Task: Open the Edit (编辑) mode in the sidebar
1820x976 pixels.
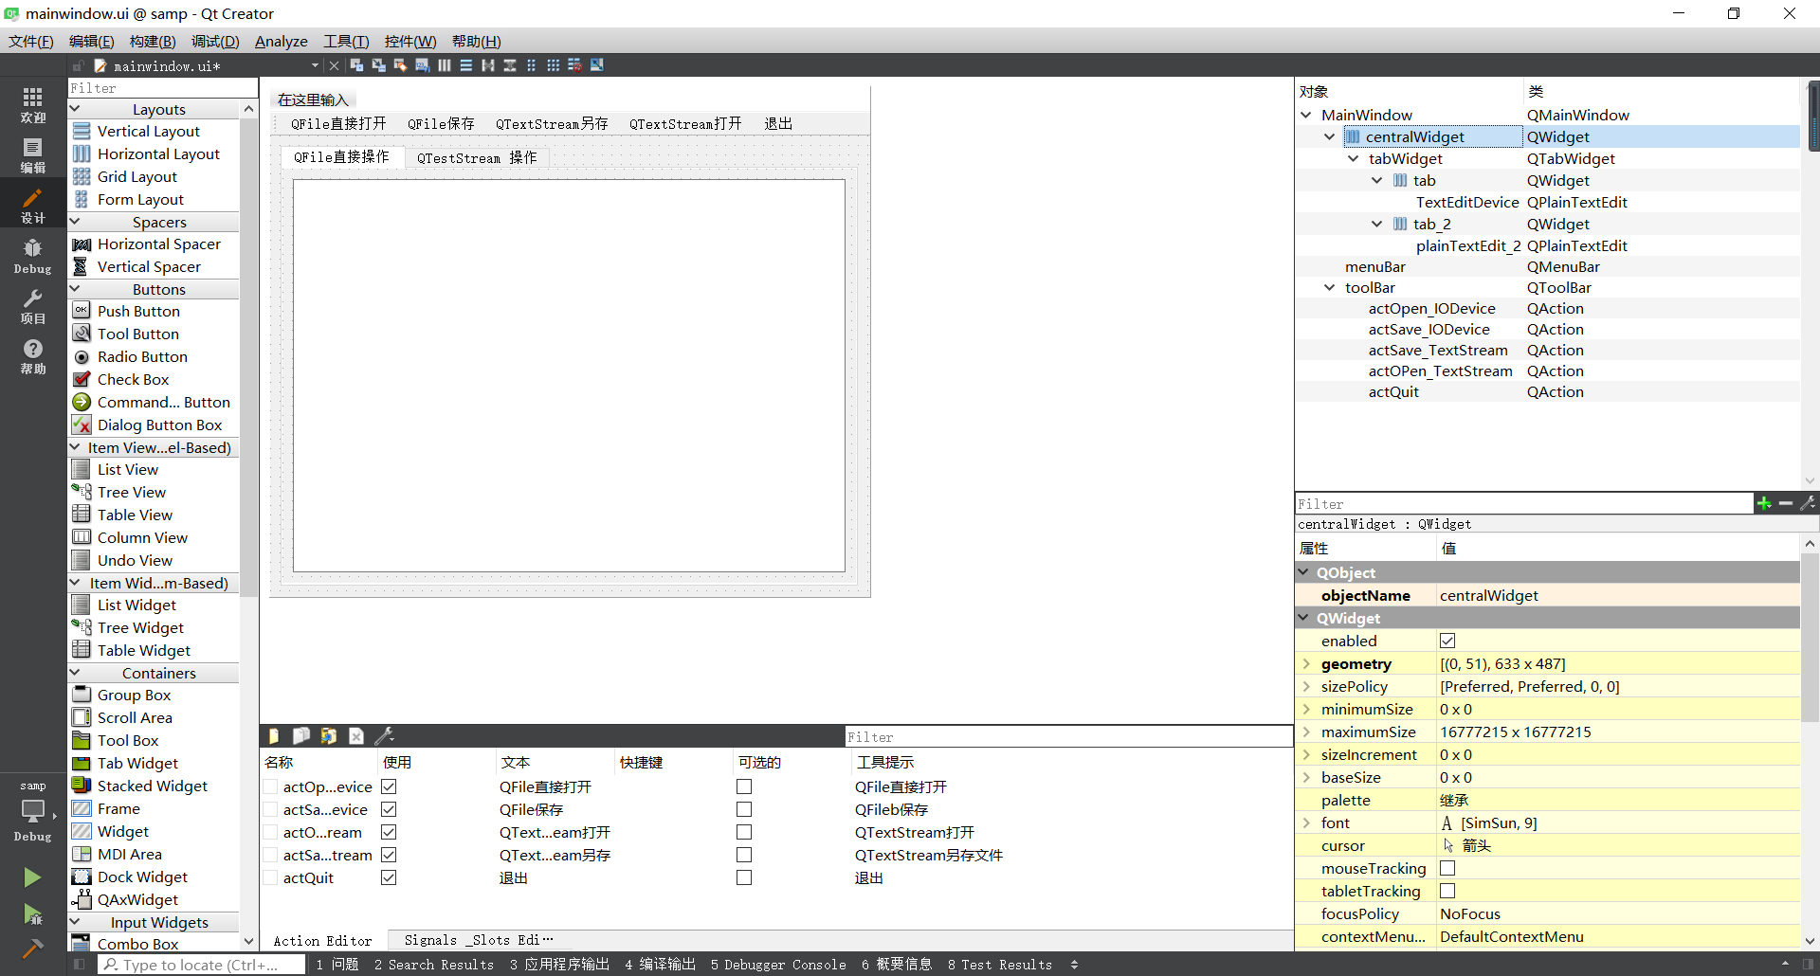Action: tap(33, 155)
